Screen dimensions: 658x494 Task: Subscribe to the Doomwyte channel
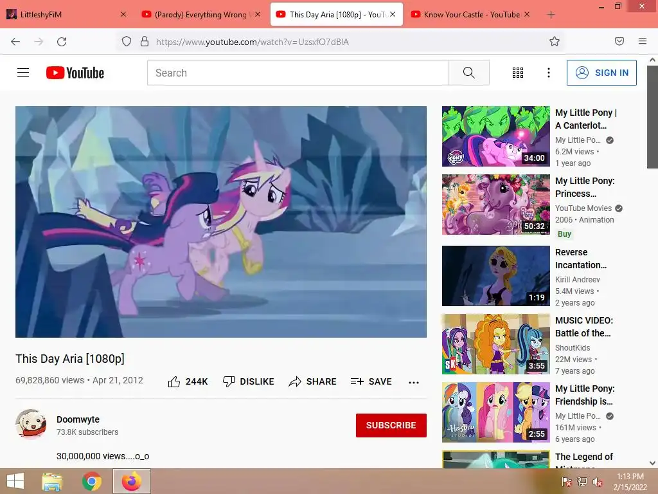pos(391,425)
